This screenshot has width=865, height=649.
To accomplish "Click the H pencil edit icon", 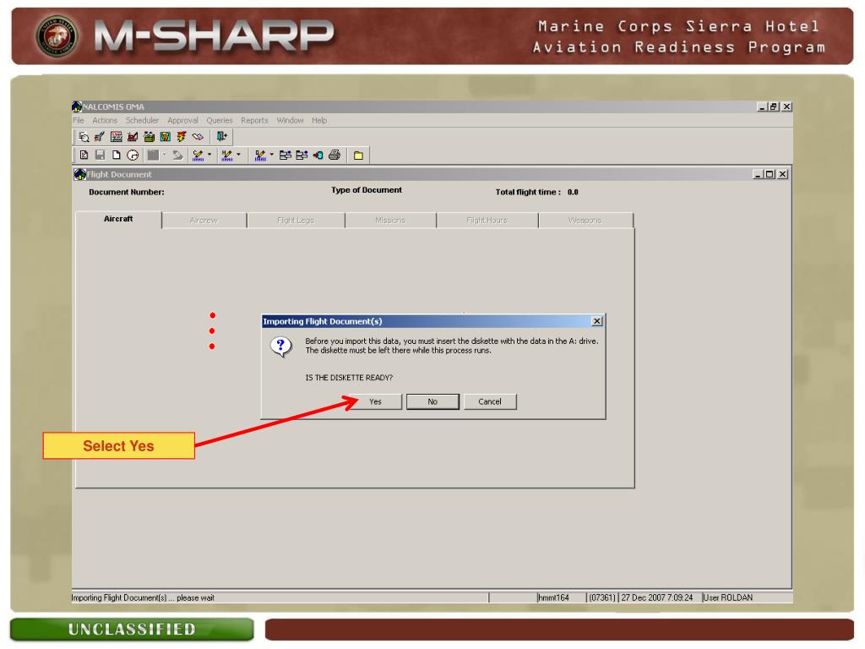I will 226,155.
